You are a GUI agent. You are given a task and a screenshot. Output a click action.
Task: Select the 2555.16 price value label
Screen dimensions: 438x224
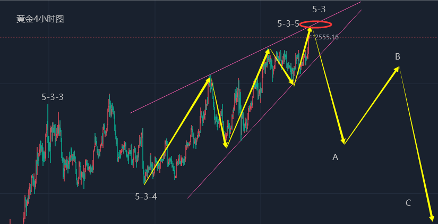tap(327, 37)
